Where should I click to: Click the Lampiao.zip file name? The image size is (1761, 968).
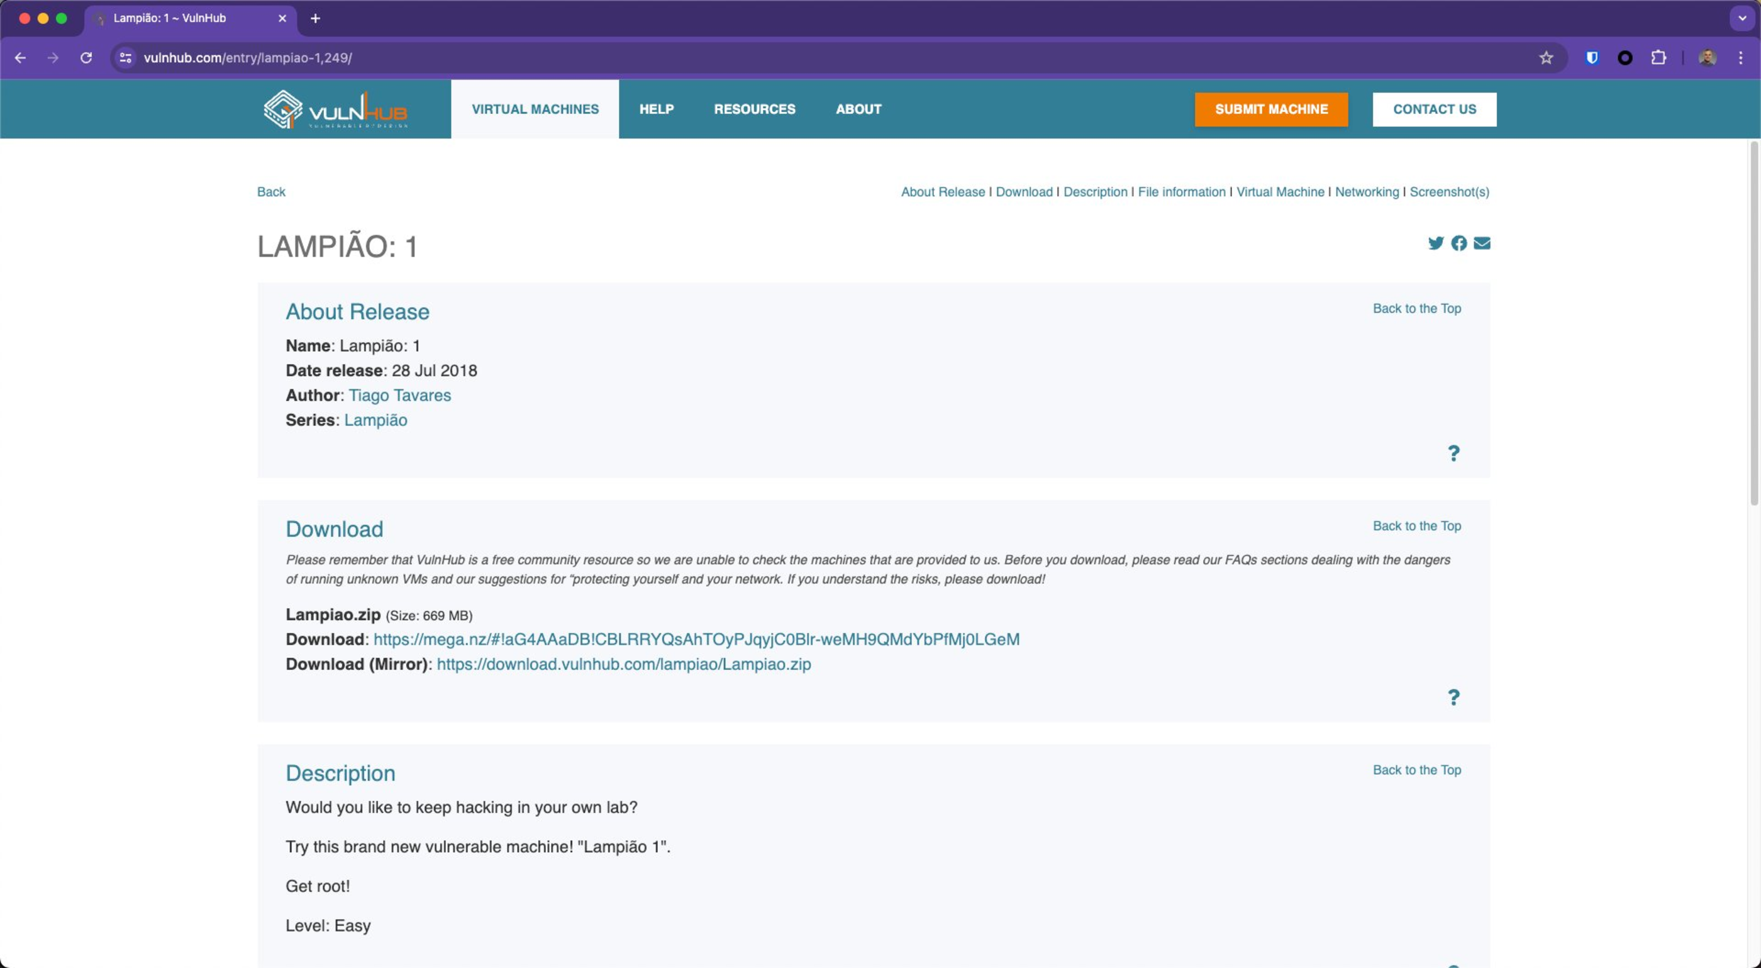click(333, 615)
